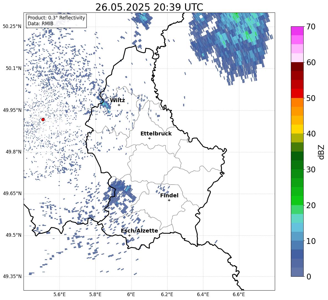Click the 5.6°E longitude label
This screenshot has height=300, width=328.
[60, 294]
